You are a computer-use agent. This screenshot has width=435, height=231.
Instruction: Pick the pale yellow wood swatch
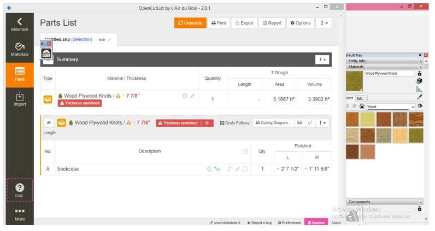tap(368, 119)
